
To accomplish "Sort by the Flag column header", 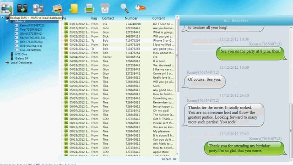I will coord(93,18).
